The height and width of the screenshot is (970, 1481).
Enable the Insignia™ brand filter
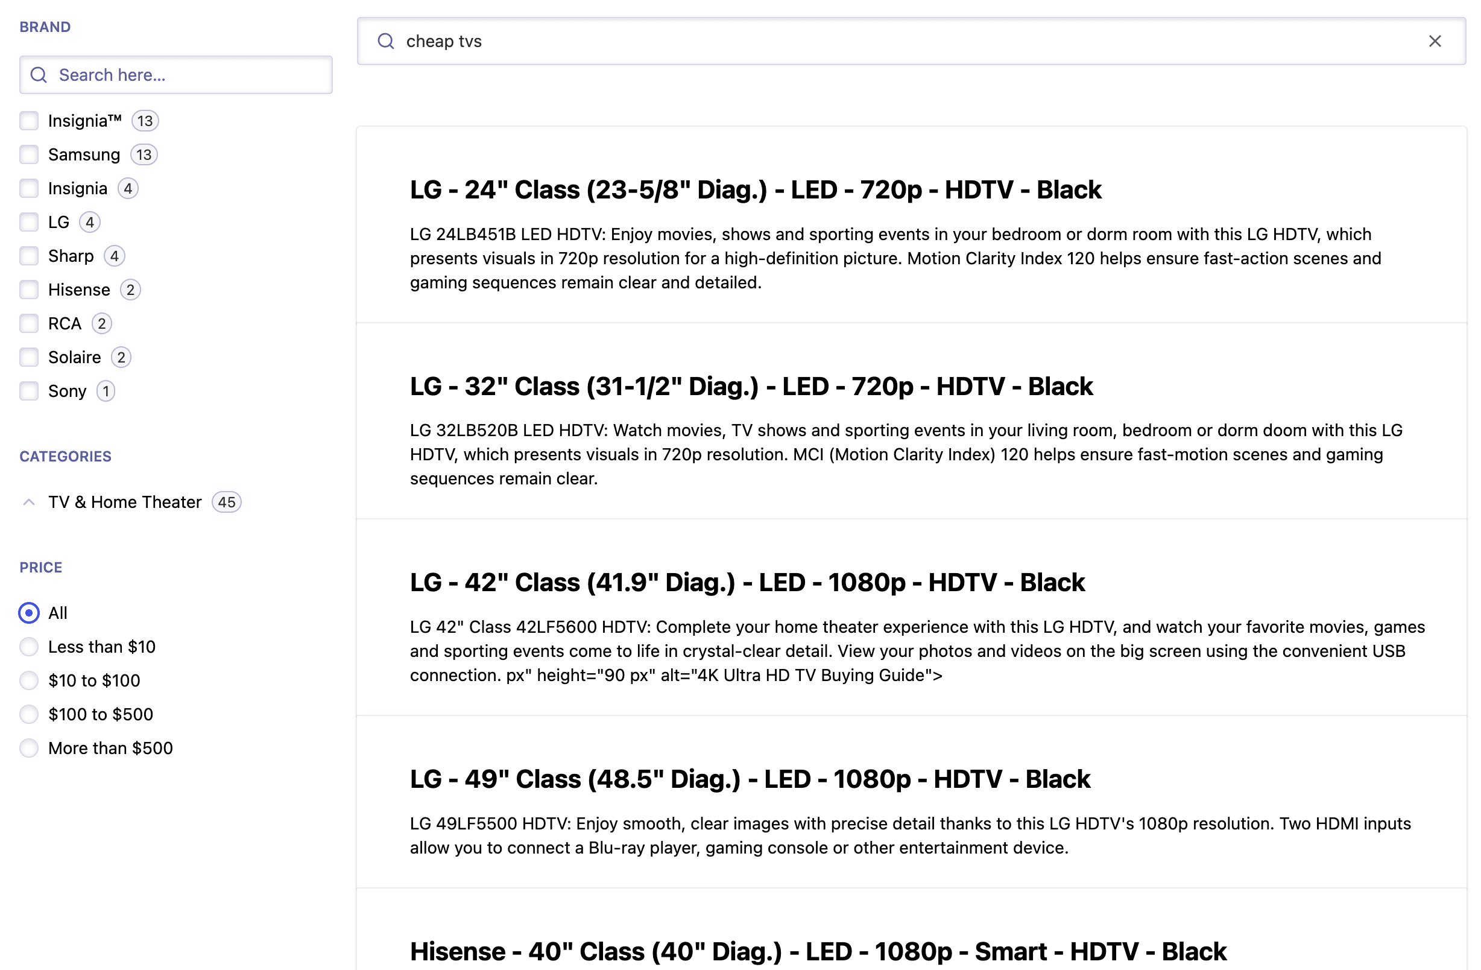point(28,121)
